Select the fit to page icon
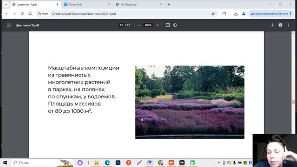This screenshot has width=297, height=167. 168,25
